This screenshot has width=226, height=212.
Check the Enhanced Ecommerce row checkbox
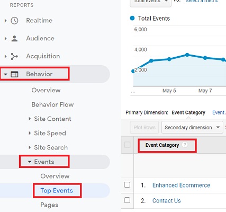click(x=127, y=185)
